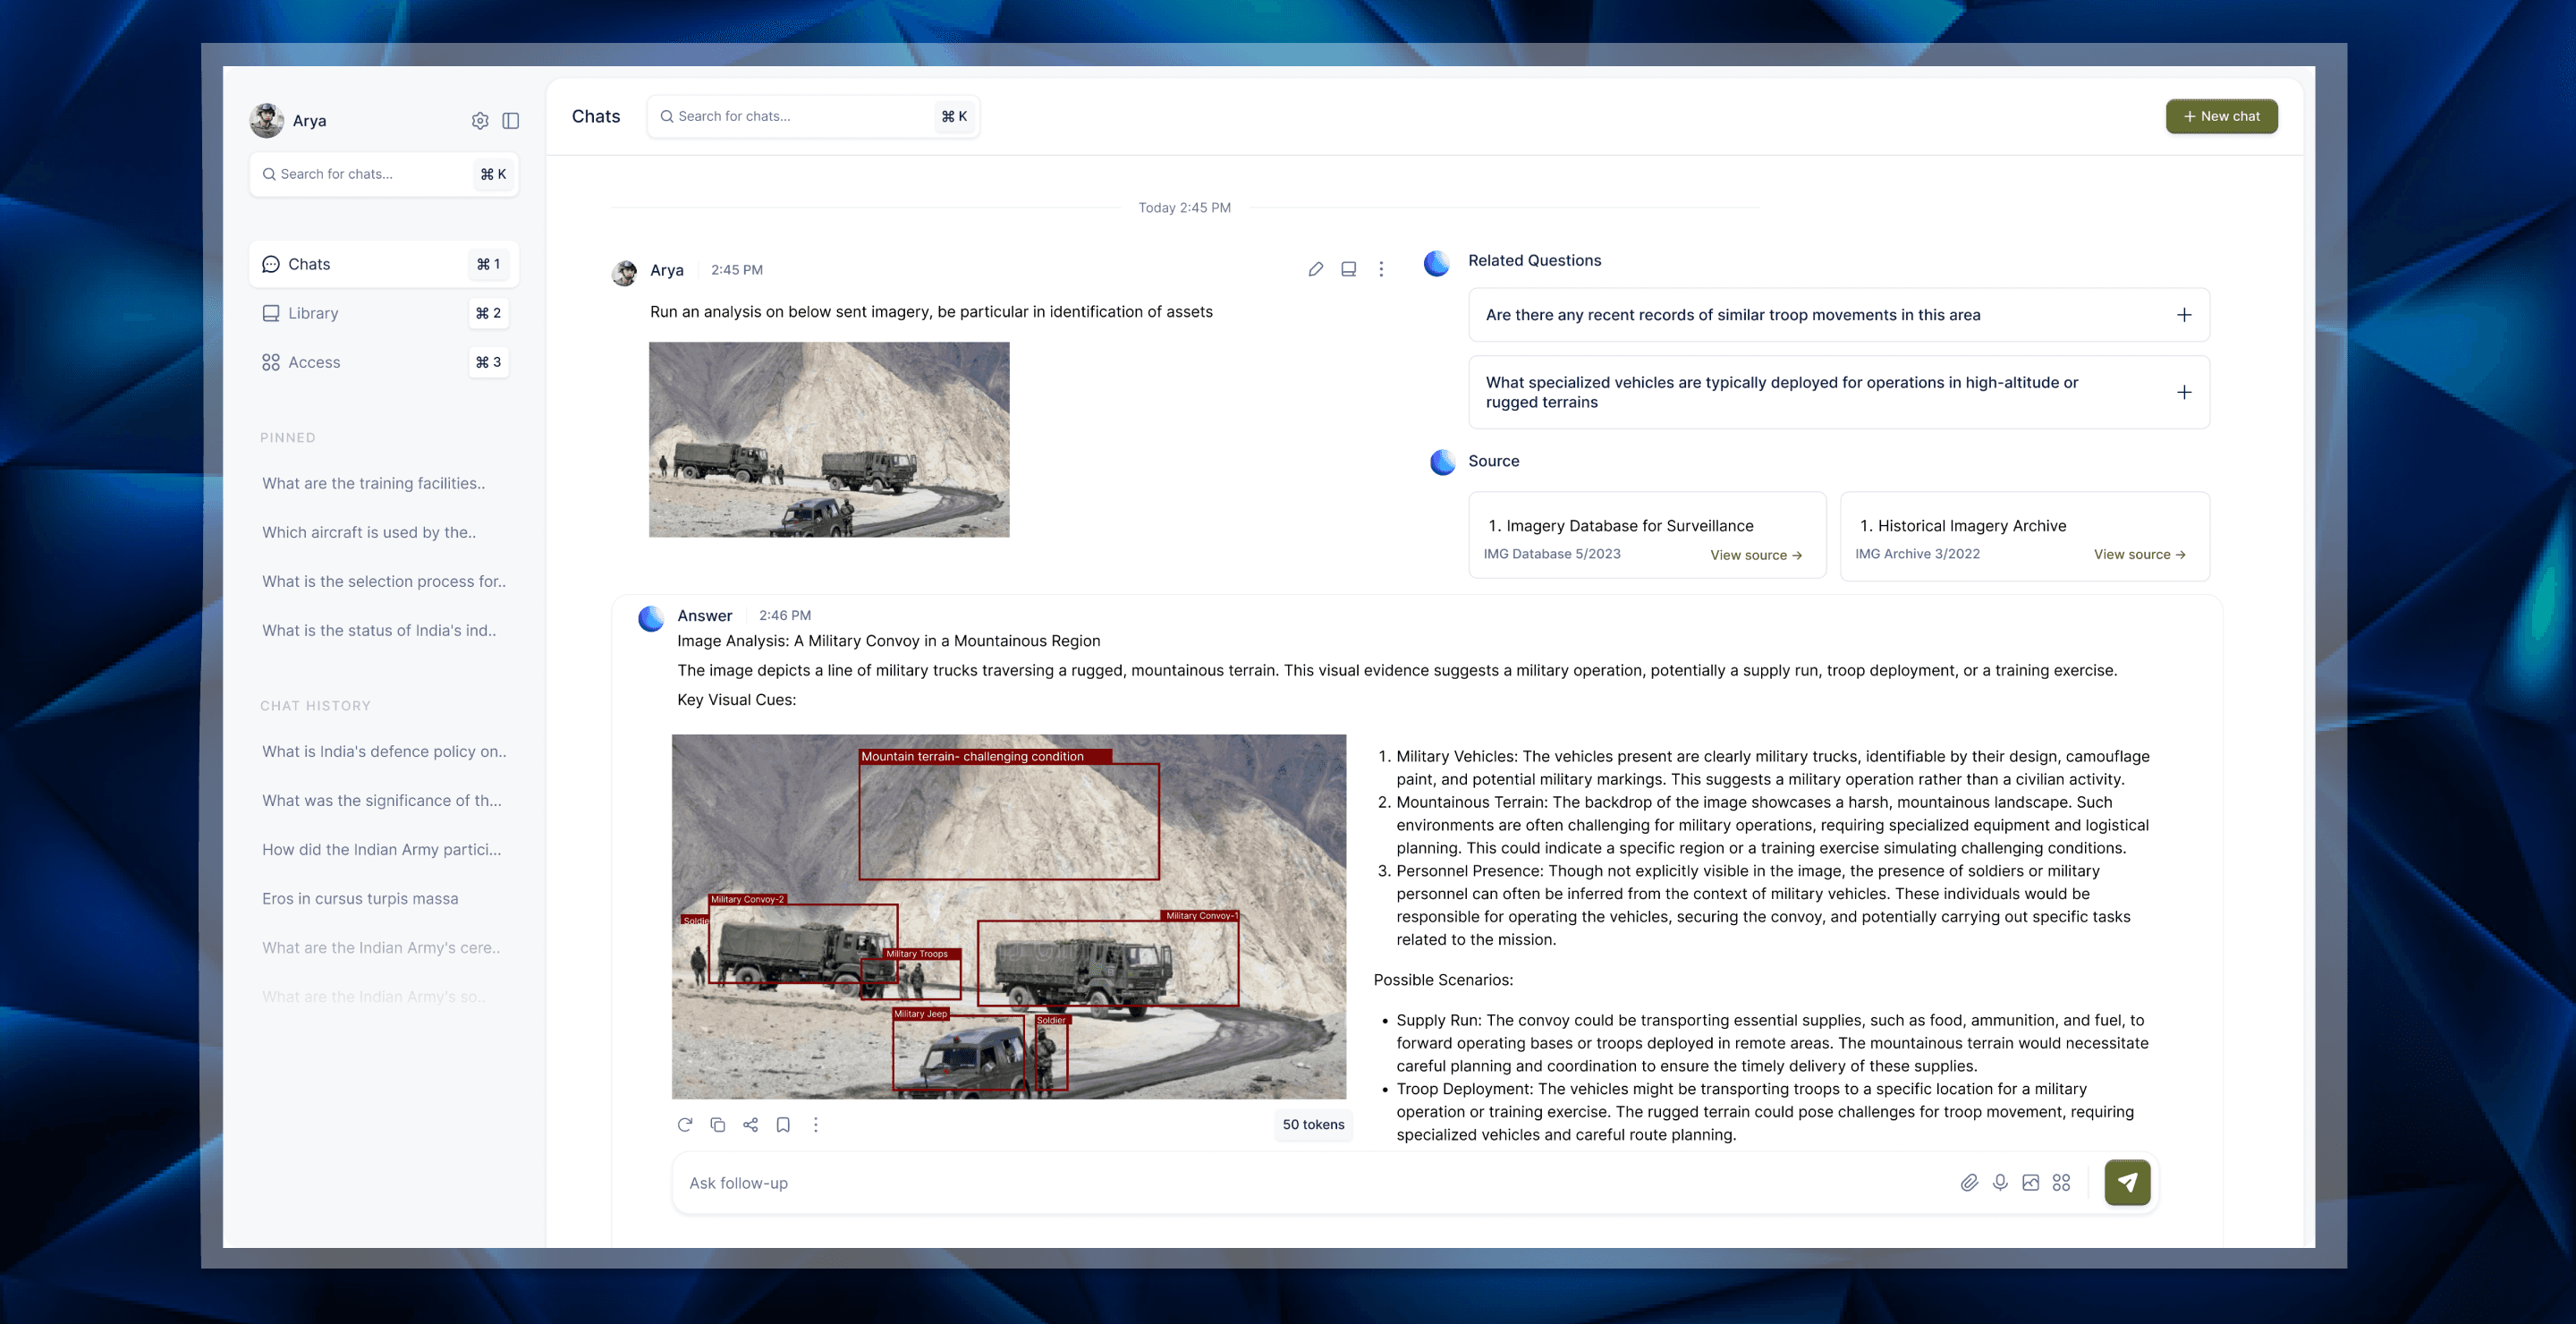Image resolution: width=2576 pixels, height=1324 pixels.
Task: Click the library icon on Arya's message
Action: pos(1348,269)
